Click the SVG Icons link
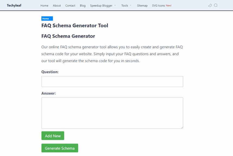 click(x=158, y=5)
